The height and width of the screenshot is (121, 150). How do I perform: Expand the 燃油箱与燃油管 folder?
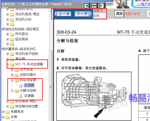pos(7,106)
